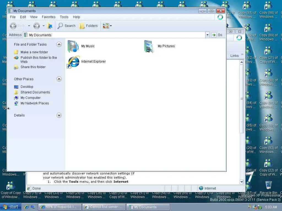Click Done status text in IE window
This screenshot has height=211, width=282.
pos(37,188)
